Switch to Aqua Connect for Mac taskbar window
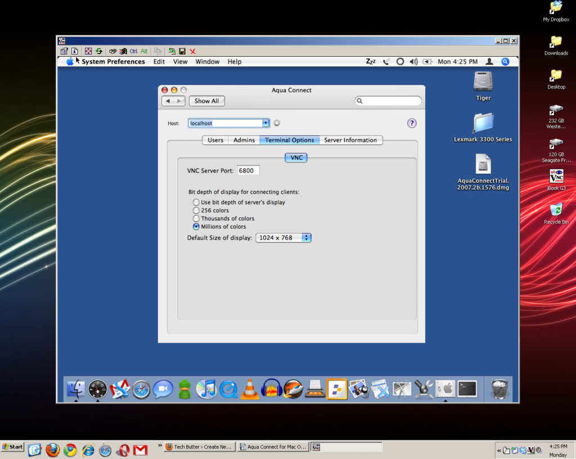Screen dimensions: 576x459 tap(273, 447)
